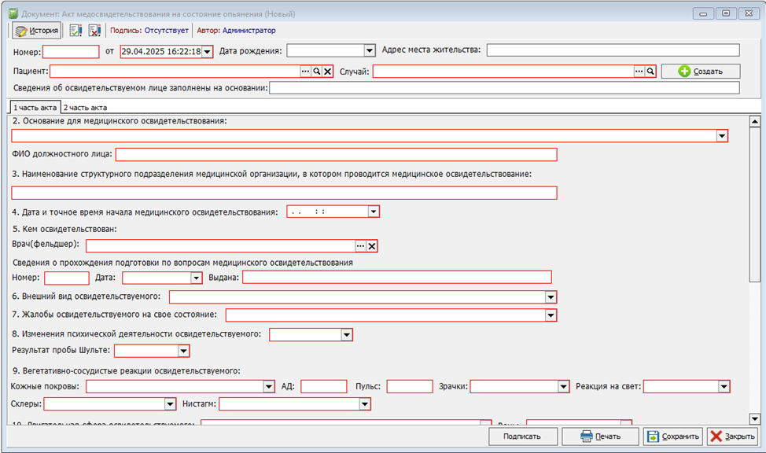This screenshot has height=453, width=766.
Task: Expand Жалобы освидетельствуемого dropdown
Action: coord(551,315)
